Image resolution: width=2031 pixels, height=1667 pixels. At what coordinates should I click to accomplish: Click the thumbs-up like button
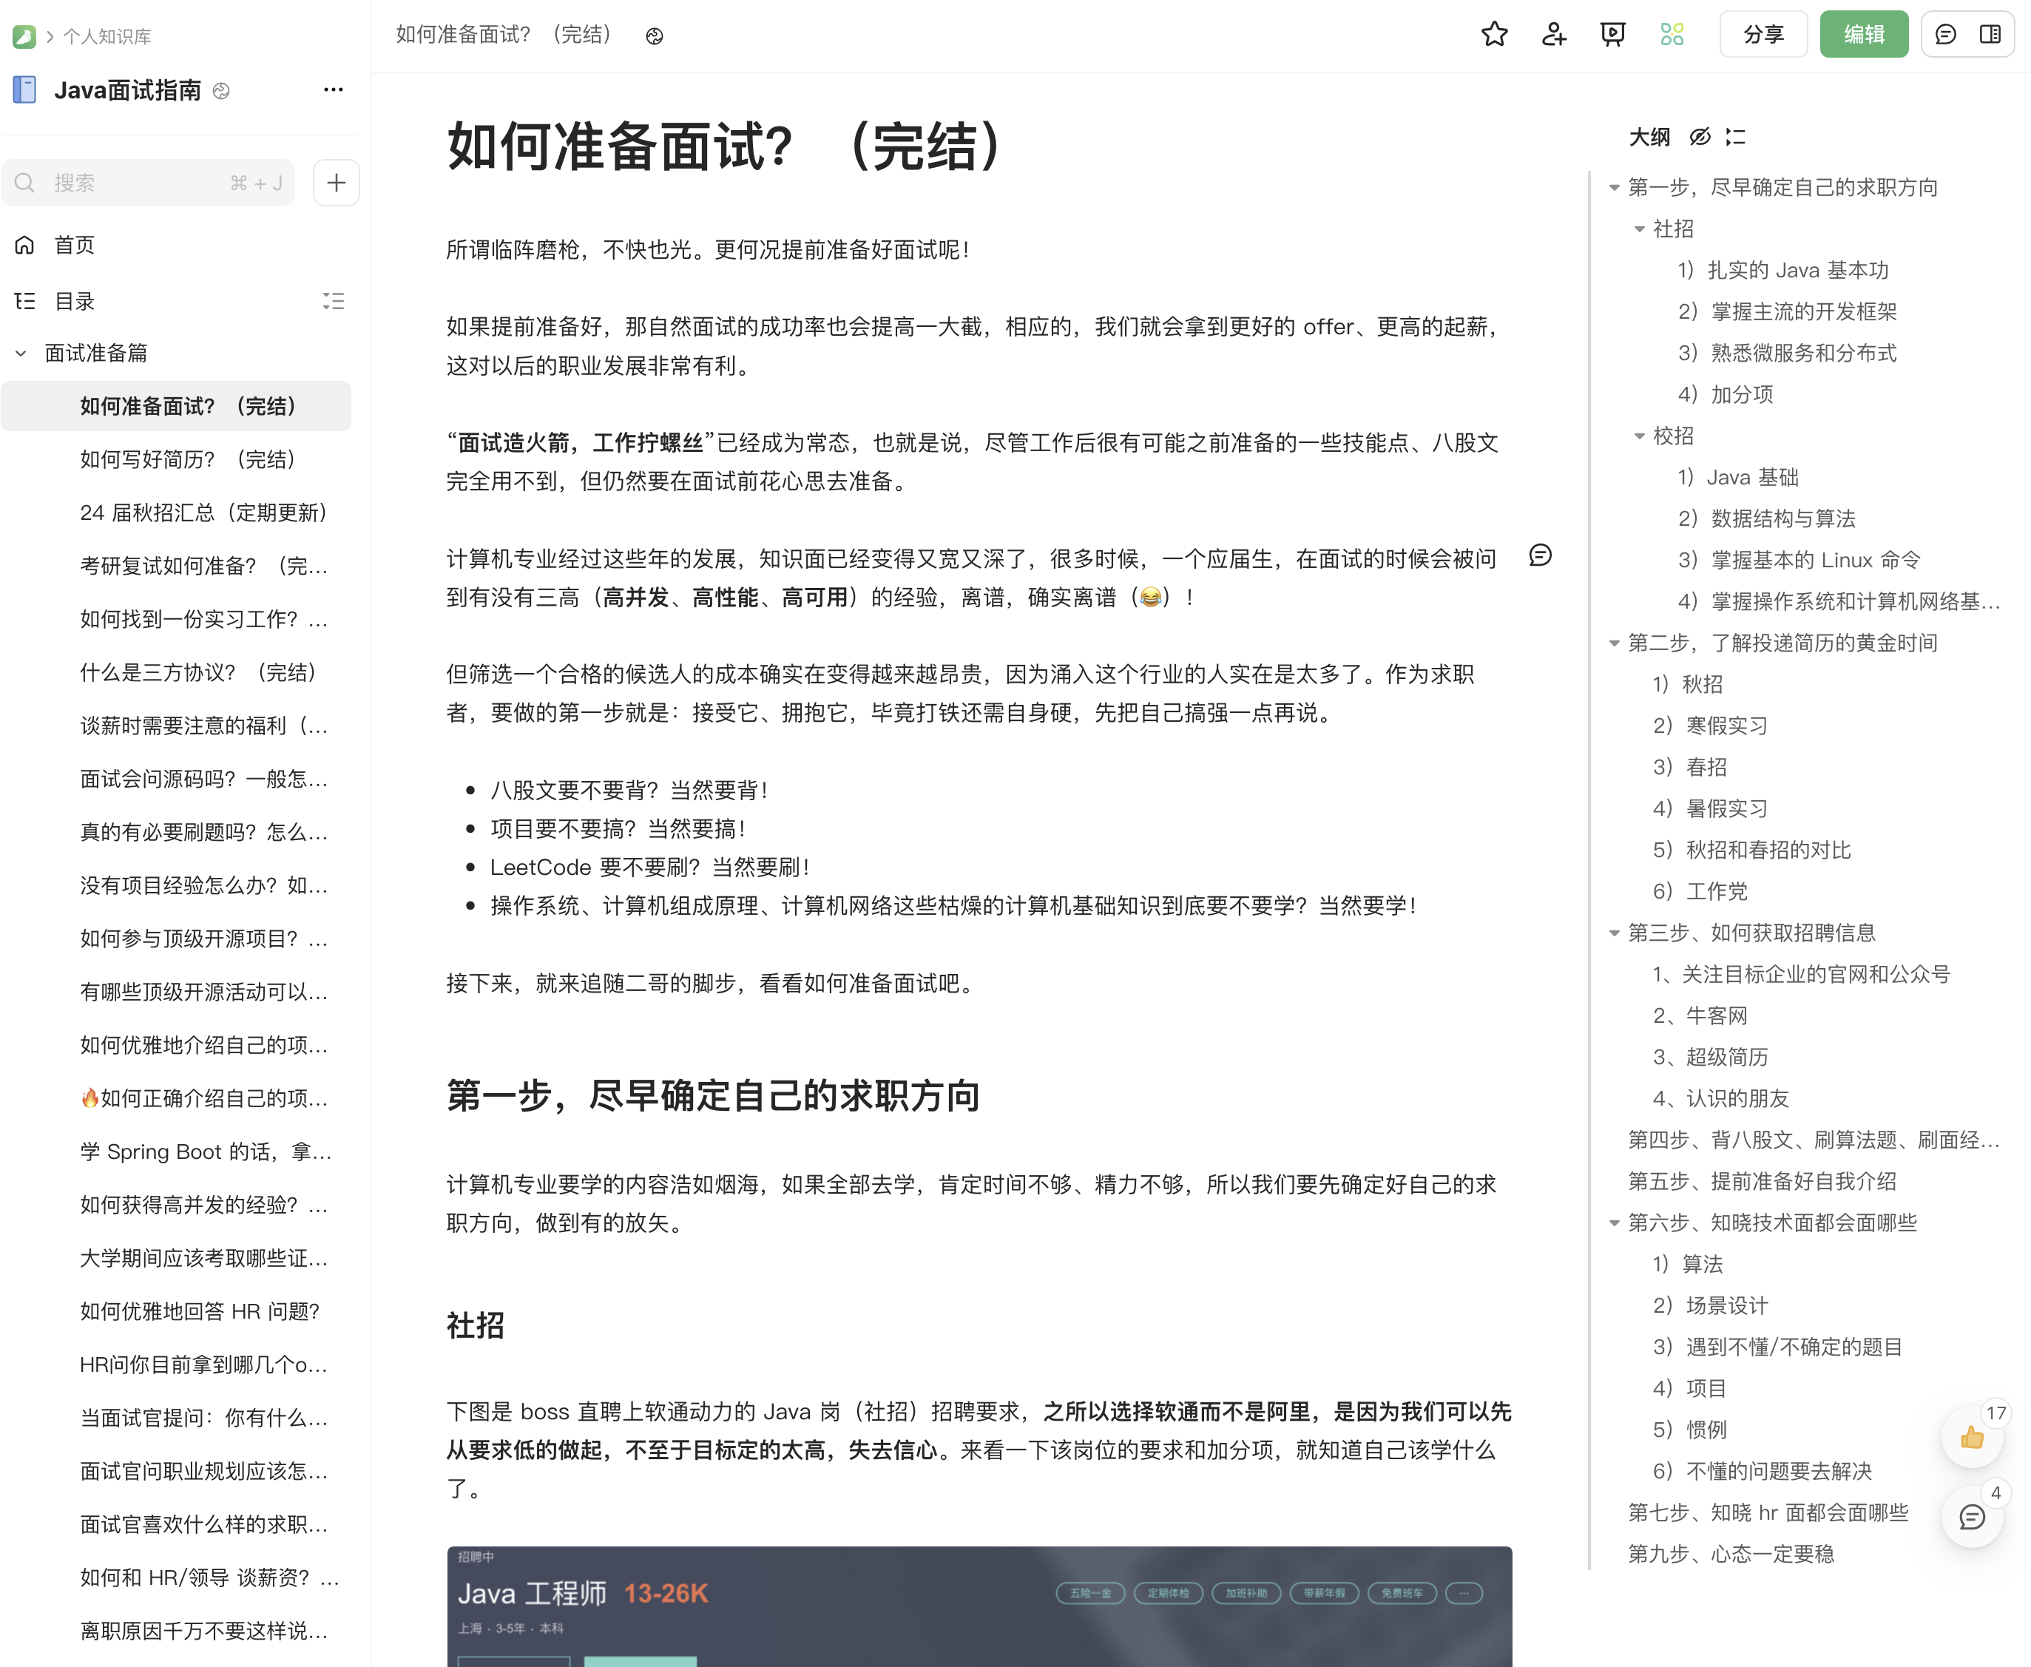pyautogui.click(x=1972, y=1438)
